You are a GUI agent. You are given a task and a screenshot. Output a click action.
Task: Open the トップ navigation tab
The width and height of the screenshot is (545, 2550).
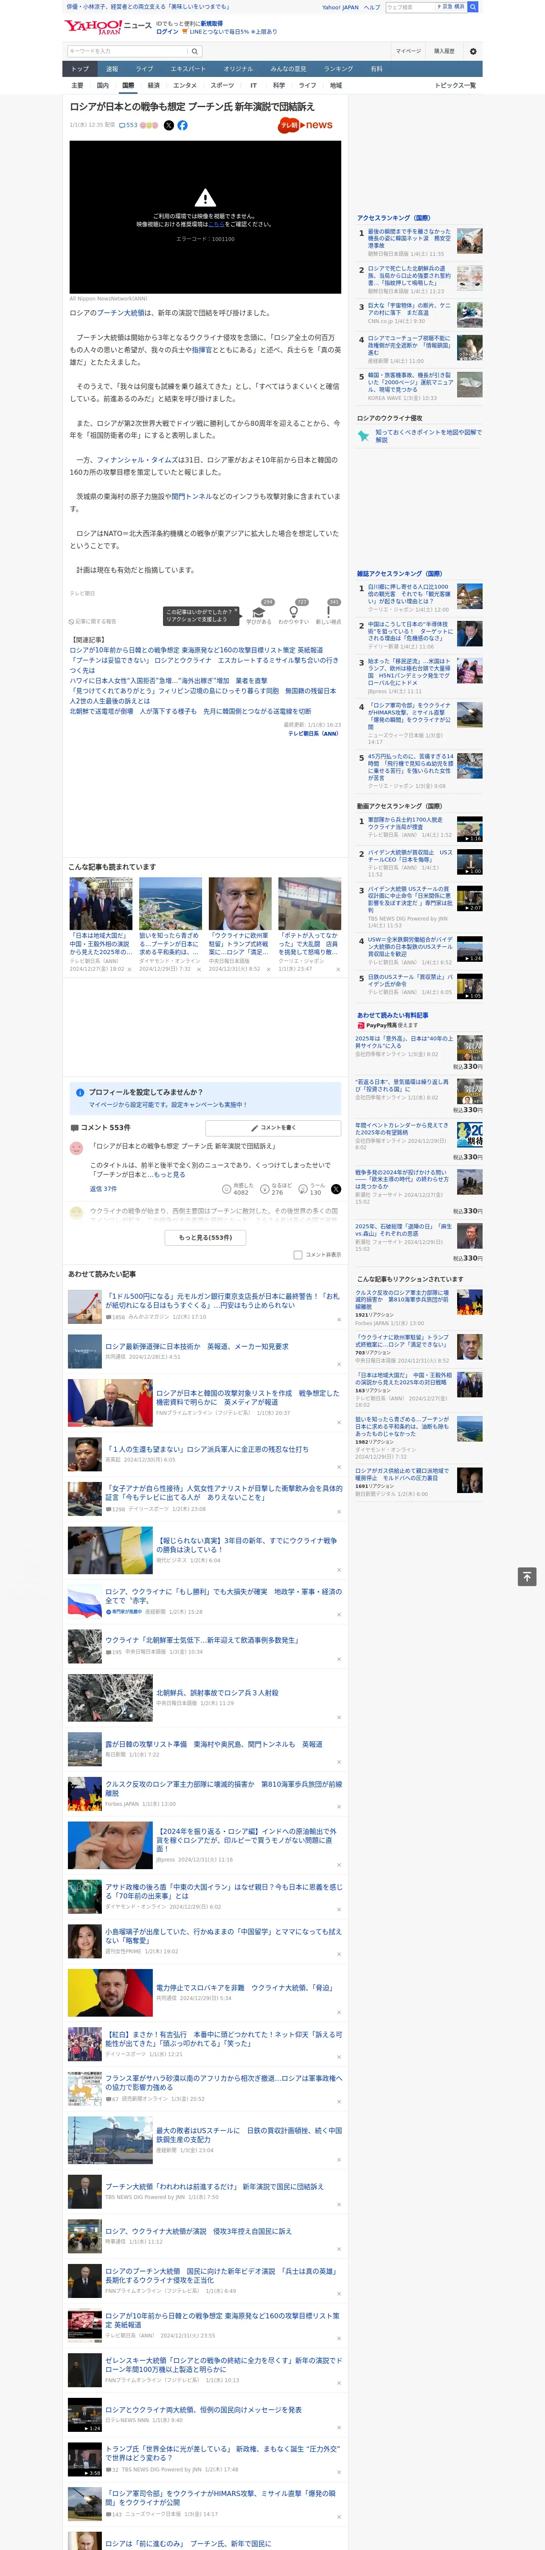coord(80,69)
